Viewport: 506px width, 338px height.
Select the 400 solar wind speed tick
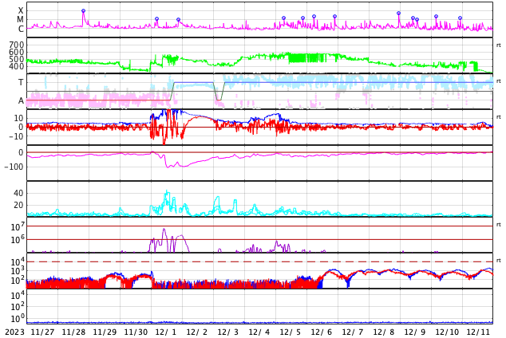16,66
